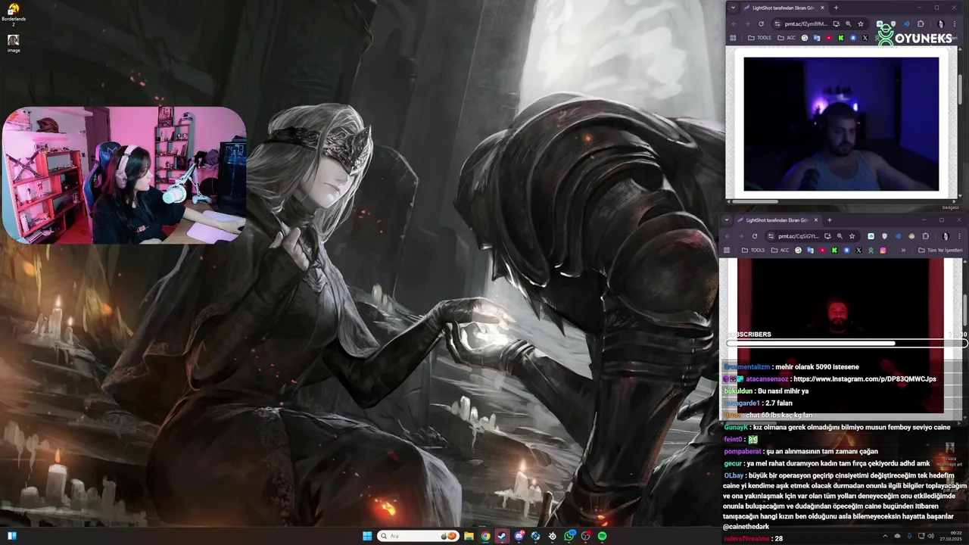Select the LightShot tab in lower Chrome window

pos(777,220)
